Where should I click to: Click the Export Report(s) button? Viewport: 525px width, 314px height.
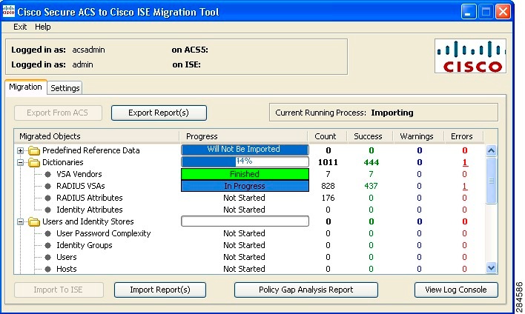(x=159, y=113)
